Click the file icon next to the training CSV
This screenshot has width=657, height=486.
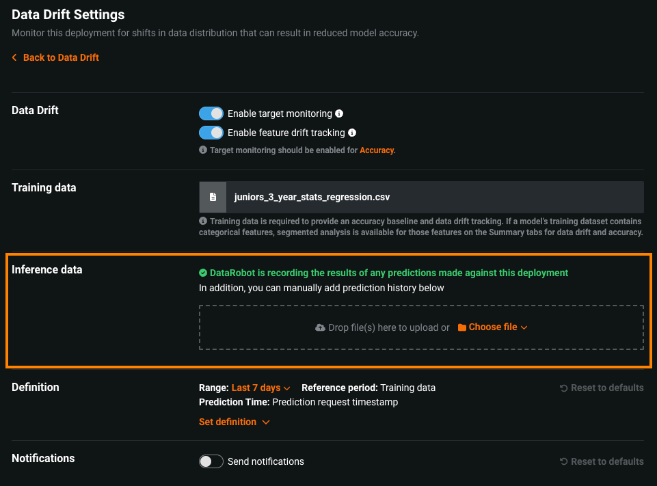click(213, 197)
